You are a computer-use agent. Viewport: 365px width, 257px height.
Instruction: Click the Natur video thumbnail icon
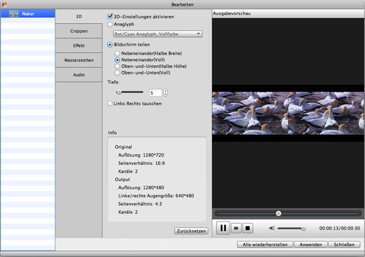click(14, 14)
